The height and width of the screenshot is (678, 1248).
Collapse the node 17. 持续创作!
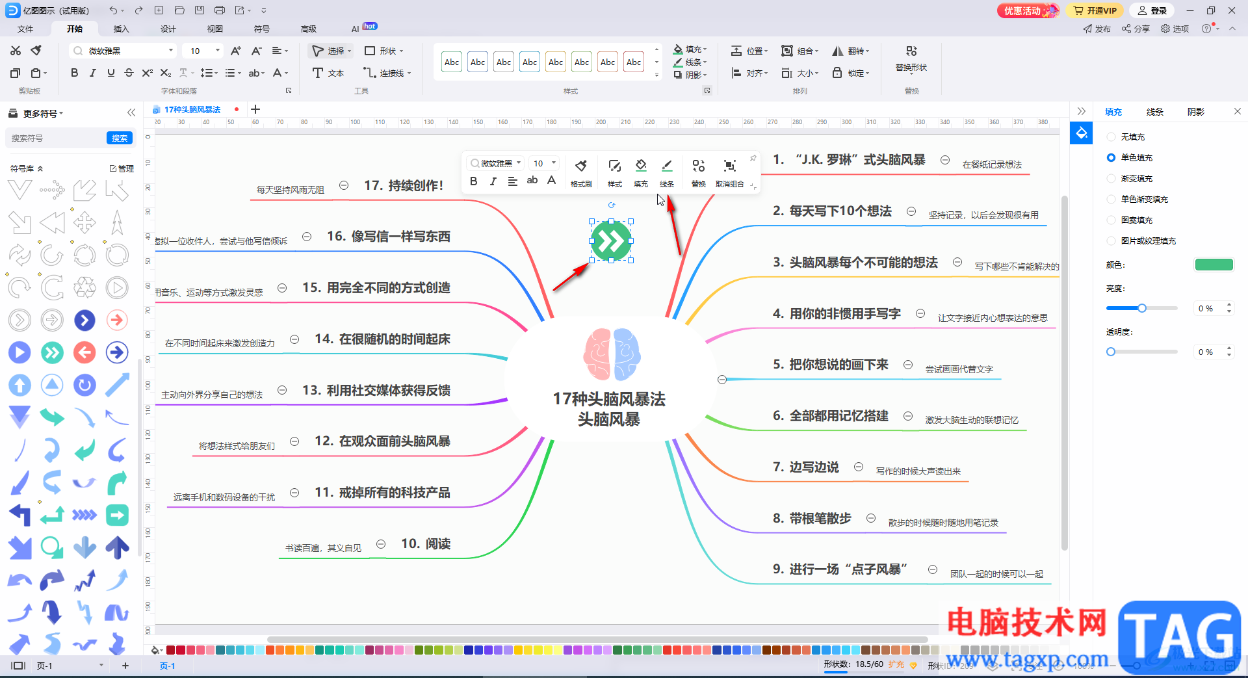(x=344, y=185)
